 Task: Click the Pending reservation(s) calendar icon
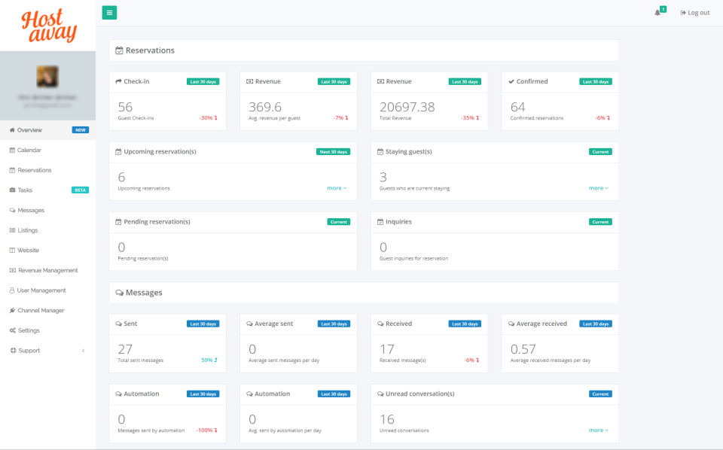coord(118,221)
